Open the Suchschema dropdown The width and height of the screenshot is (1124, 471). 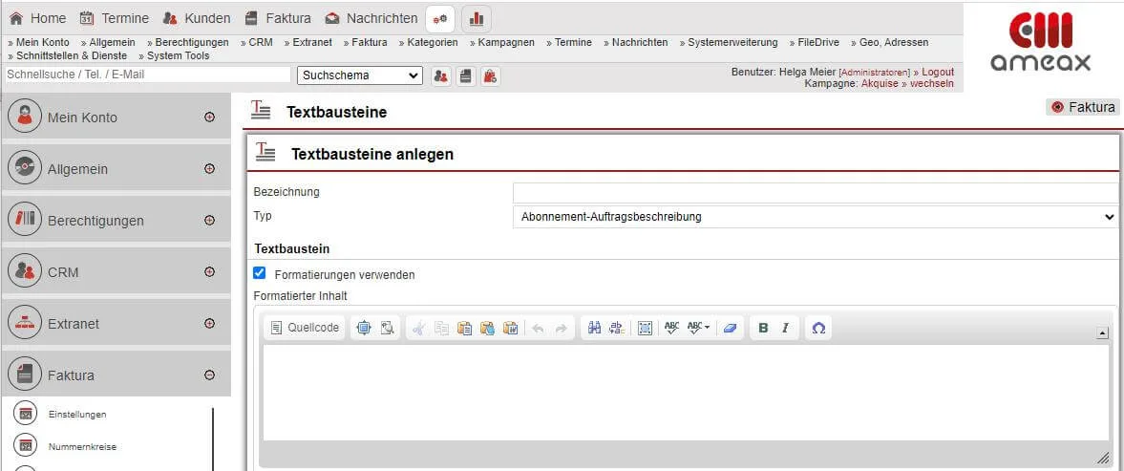pos(360,75)
